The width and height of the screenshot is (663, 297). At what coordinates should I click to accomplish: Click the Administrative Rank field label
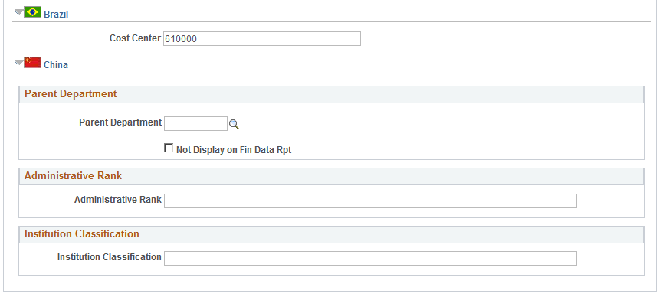(118, 200)
